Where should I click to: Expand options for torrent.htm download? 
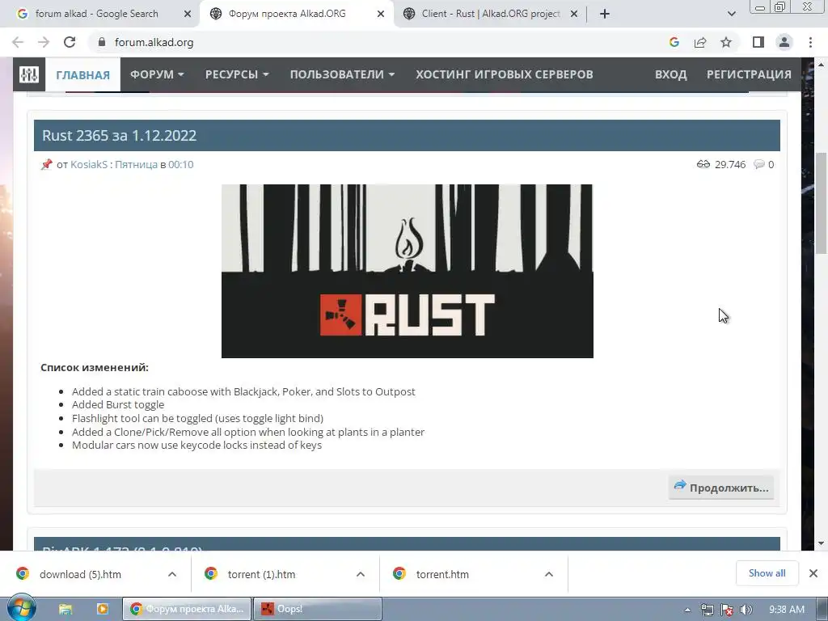[549, 574]
